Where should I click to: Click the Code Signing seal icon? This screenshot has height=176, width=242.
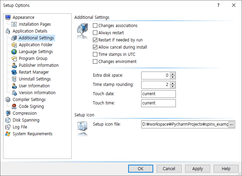click(14, 106)
